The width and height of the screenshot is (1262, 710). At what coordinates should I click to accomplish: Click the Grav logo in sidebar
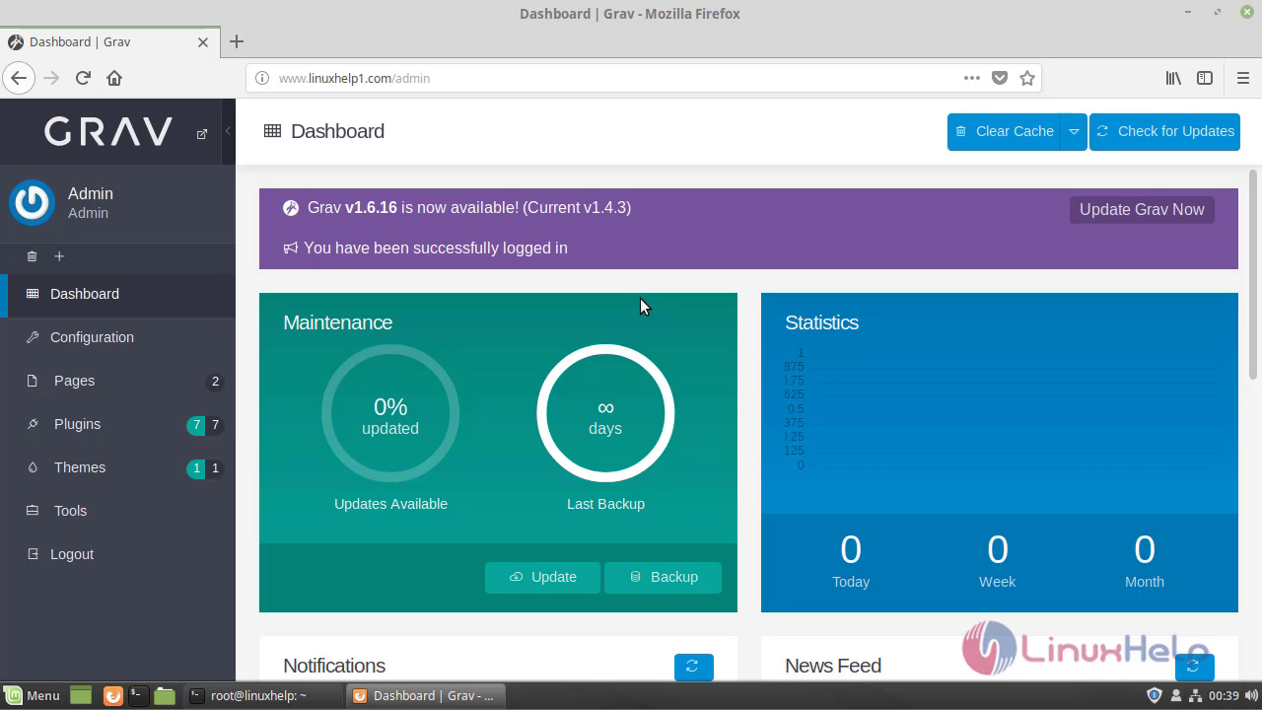coord(108,131)
